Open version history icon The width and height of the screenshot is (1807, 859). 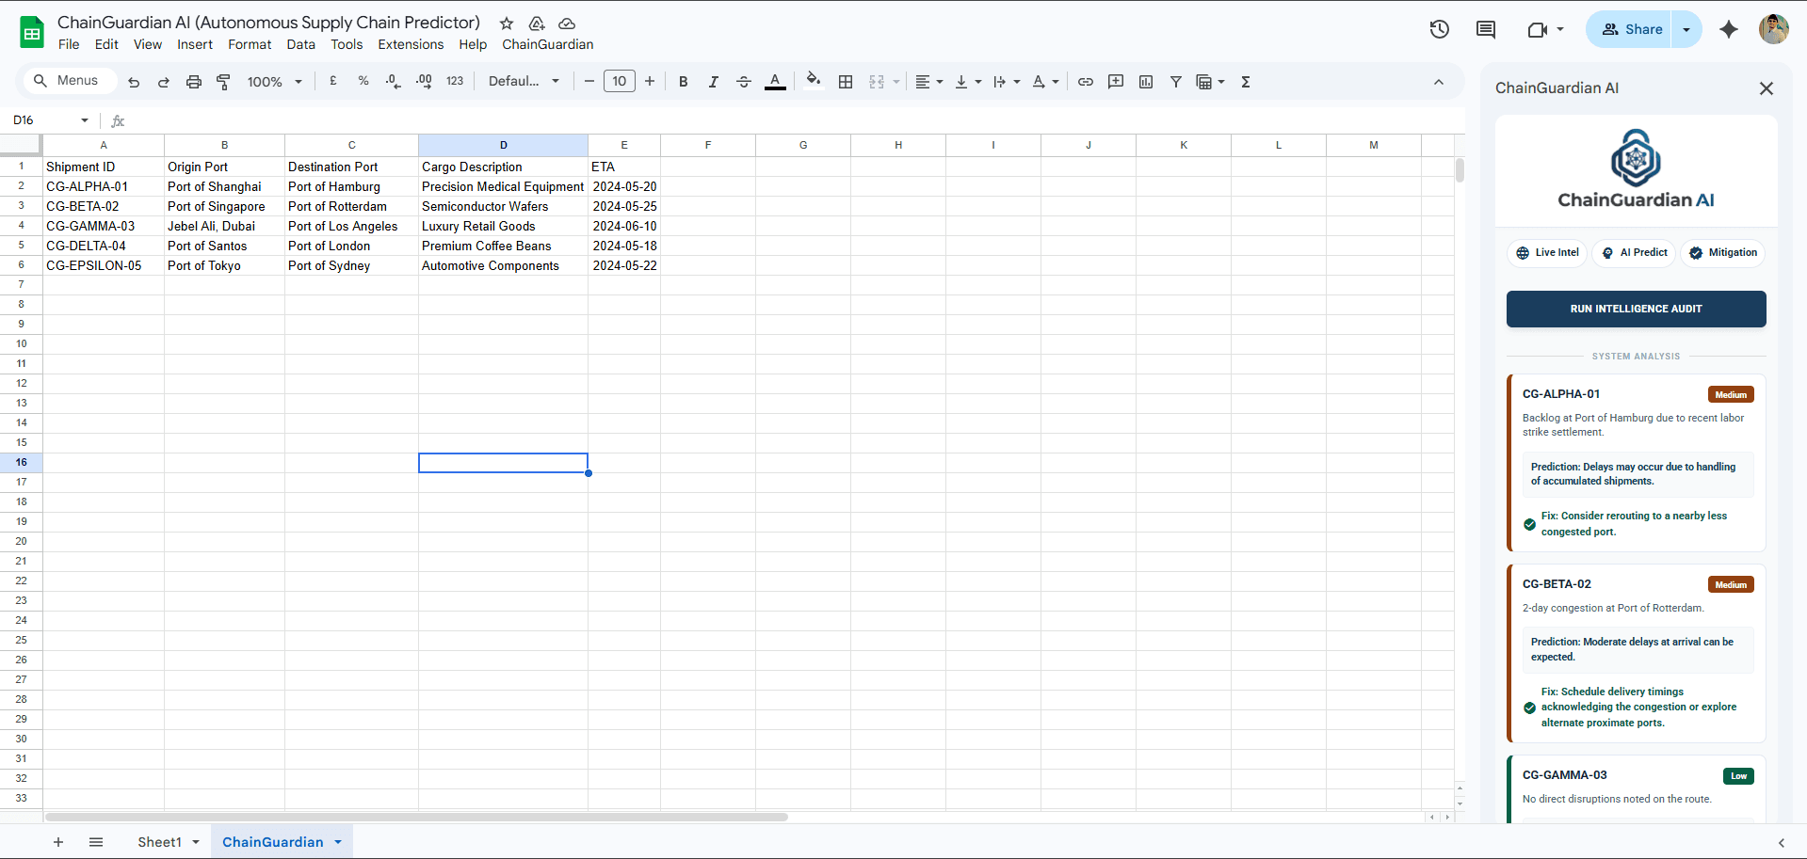click(x=1439, y=29)
